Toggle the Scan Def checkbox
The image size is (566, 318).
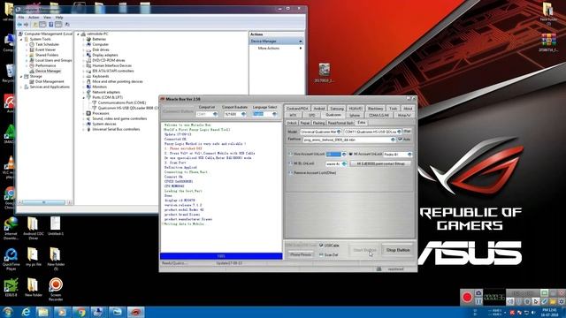point(321,254)
